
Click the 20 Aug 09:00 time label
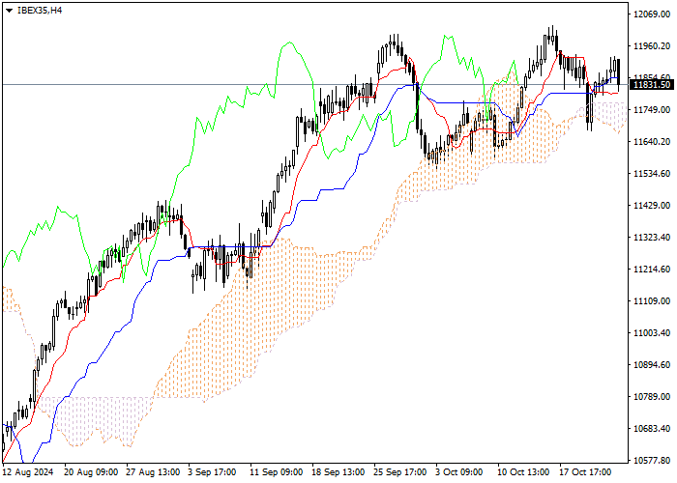(91, 472)
